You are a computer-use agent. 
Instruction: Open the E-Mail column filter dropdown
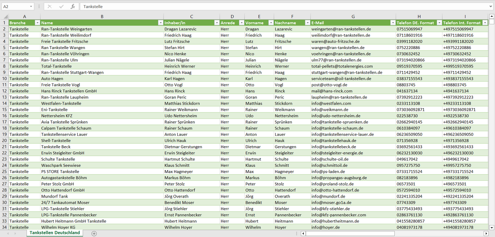pos(393,23)
